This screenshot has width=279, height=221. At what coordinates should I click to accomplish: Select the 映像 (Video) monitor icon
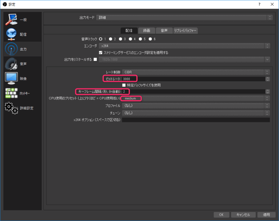click(11, 78)
